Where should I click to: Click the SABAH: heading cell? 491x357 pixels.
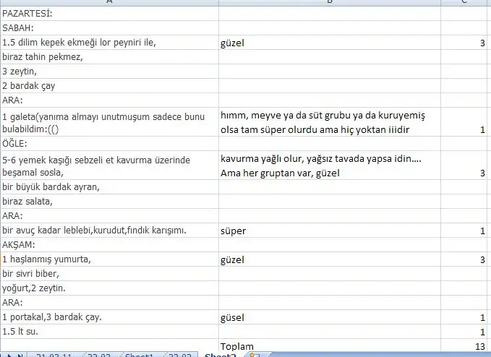(x=109, y=27)
